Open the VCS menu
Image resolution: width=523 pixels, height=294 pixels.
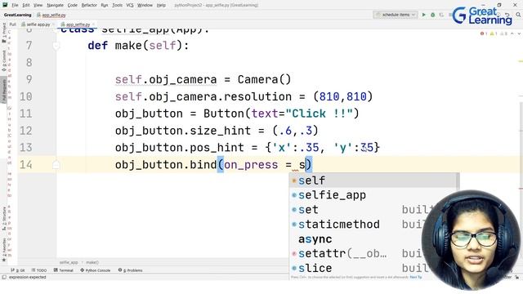[x=130, y=5]
